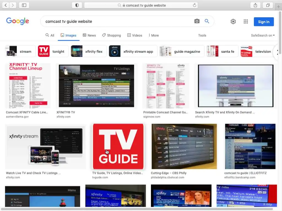282x211 pixels.
Task: Open the Shopping tab
Action: tap(112, 35)
